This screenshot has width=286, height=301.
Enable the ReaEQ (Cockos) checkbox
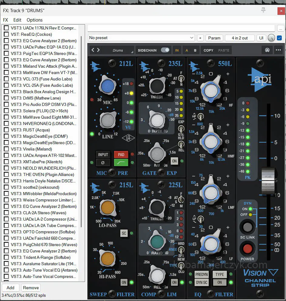(x=6, y=34)
